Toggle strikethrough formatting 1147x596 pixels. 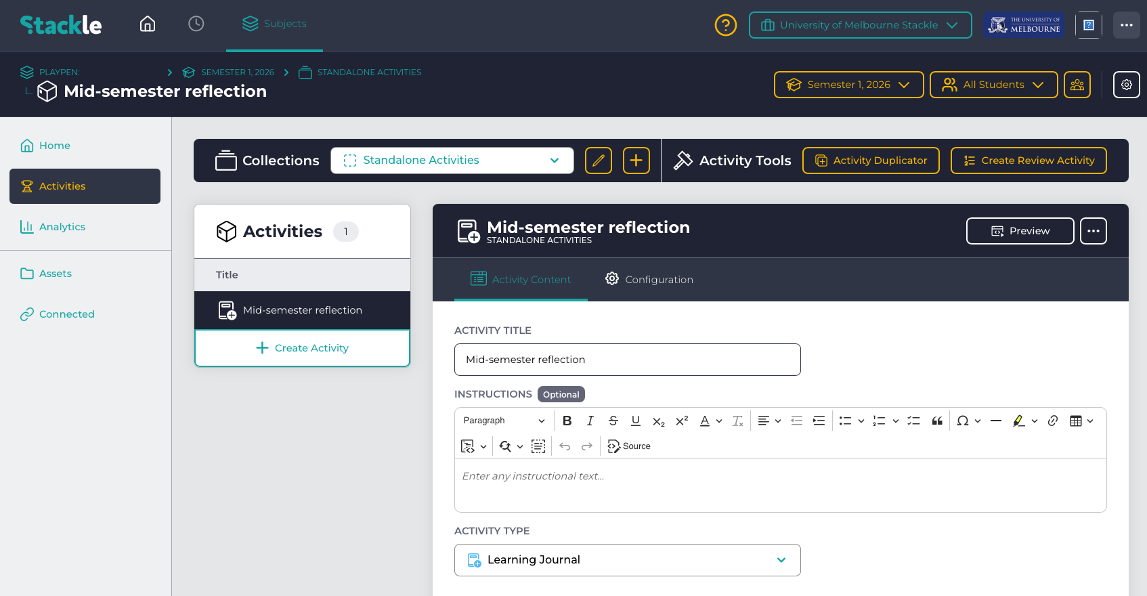(613, 421)
